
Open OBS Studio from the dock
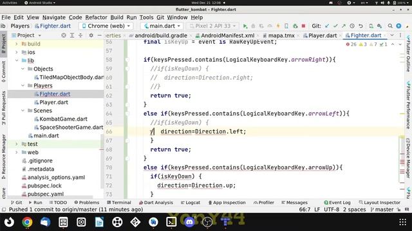coord(207,222)
